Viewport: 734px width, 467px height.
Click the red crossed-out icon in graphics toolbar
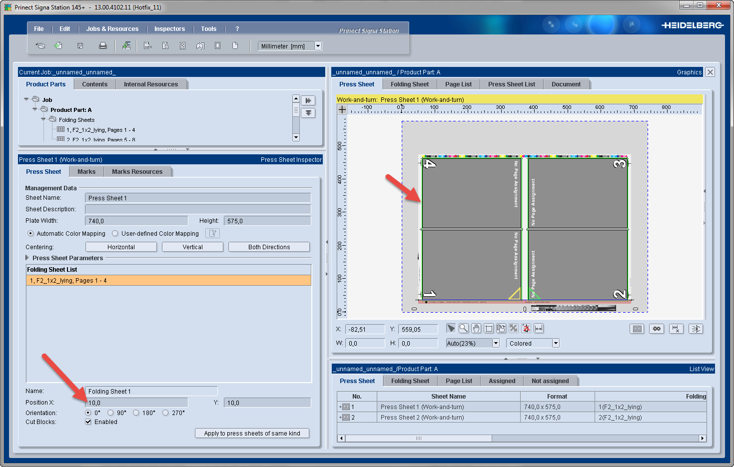click(526, 328)
